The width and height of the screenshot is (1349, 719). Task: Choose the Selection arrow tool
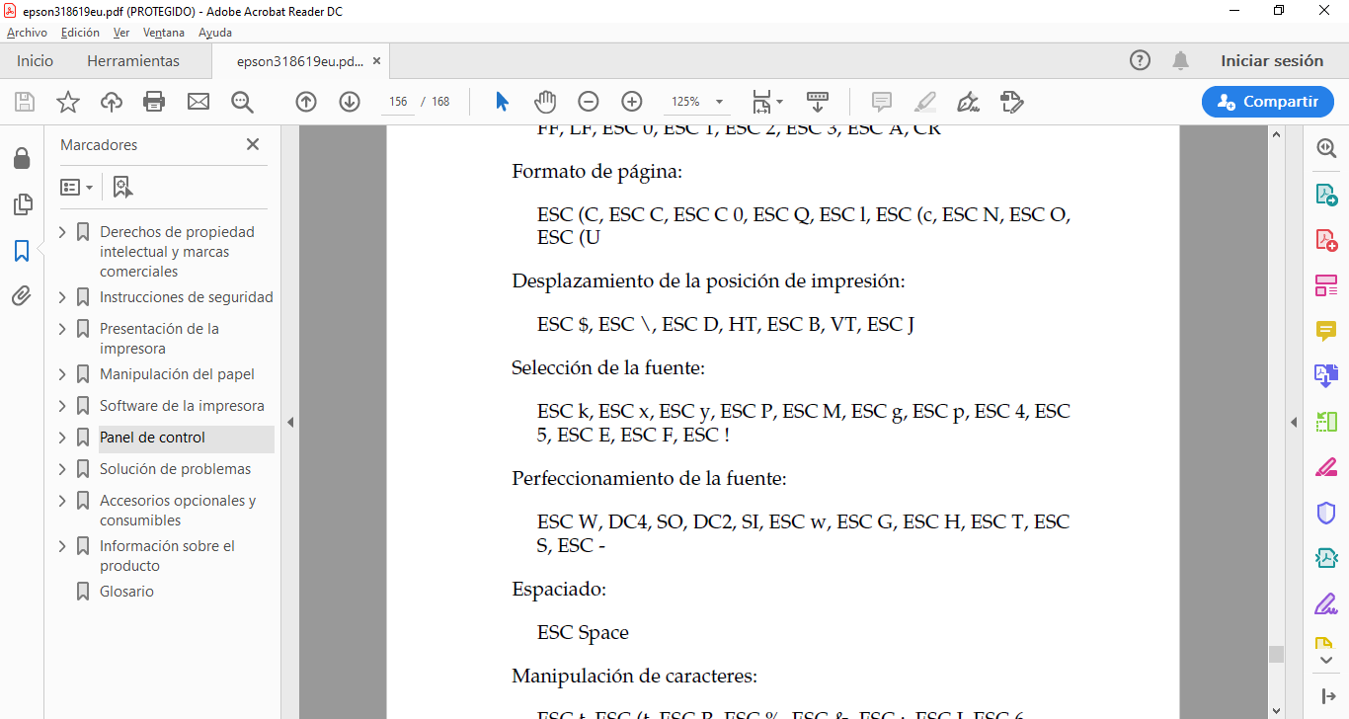pyautogui.click(x=502, y=102)
